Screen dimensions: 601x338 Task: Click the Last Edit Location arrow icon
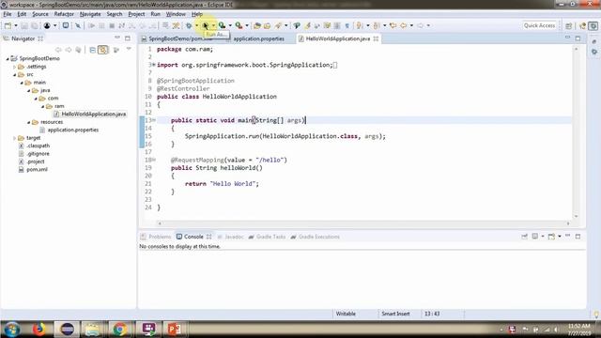pos(393,25)
